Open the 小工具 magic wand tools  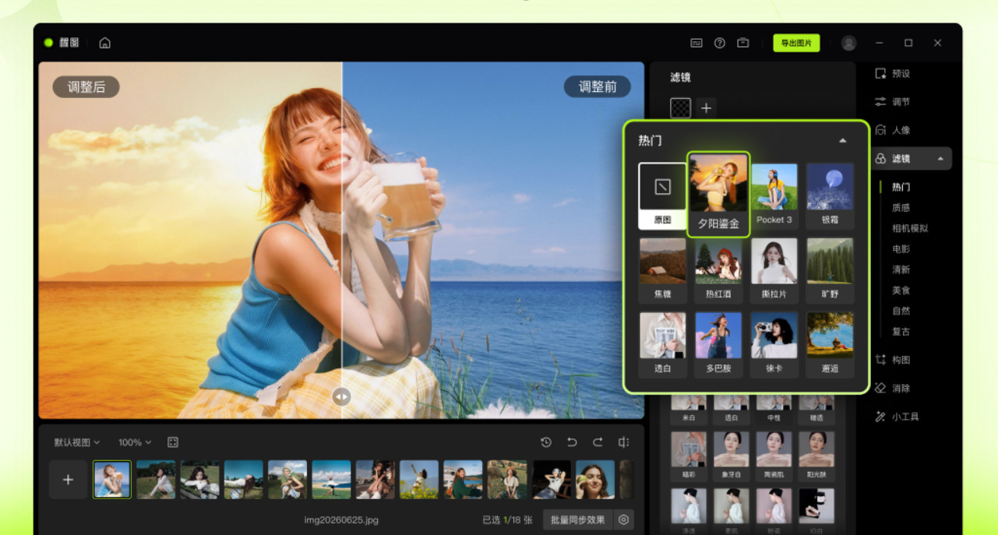(x=897, y=417)
